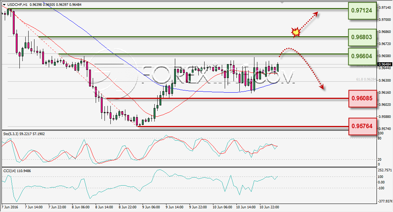Click price axis value 0.96160

[385, 92]
